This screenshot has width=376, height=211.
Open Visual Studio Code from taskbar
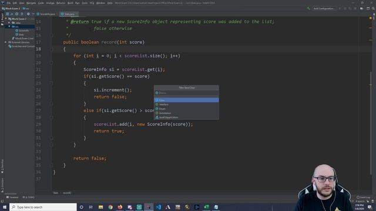tap(159, 207)
